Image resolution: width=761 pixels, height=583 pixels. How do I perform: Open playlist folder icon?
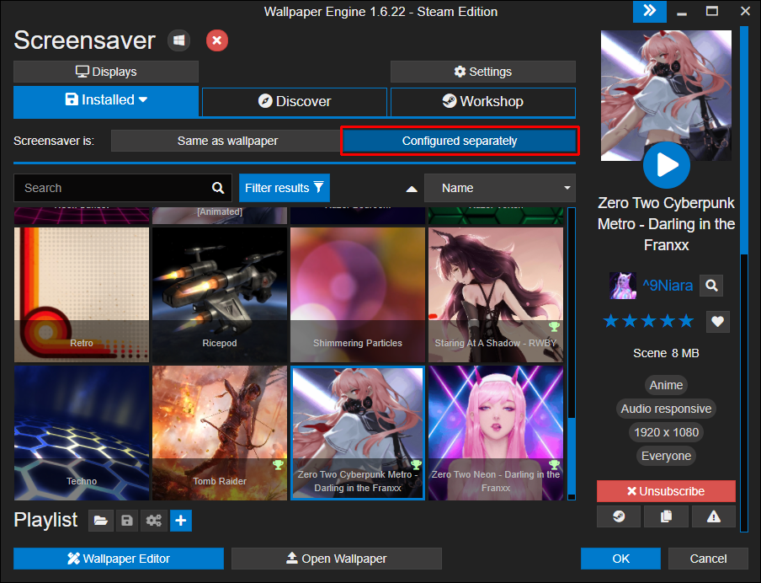[x=101, y=521]
